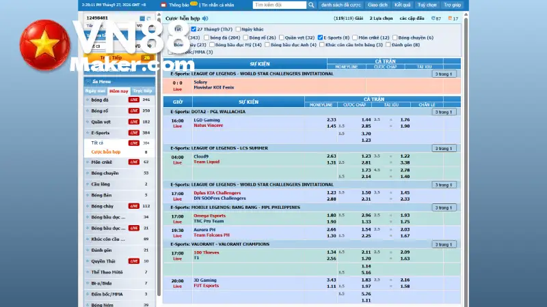Enable the Bóng rổ (26) filter checkbox

[x=245, y=38]
